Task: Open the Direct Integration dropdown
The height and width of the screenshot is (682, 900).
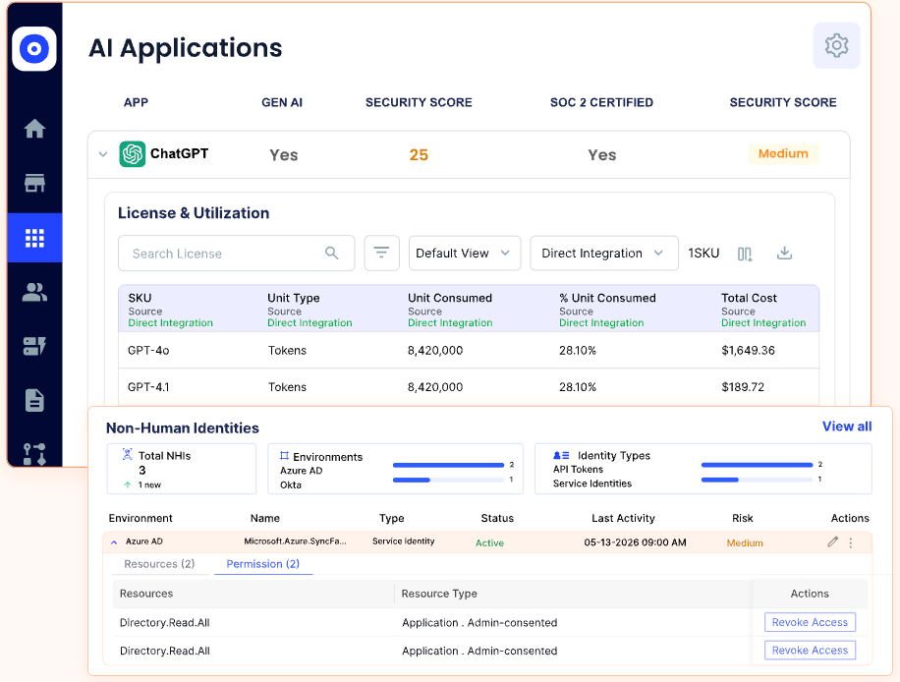Action: coord(604,253)
